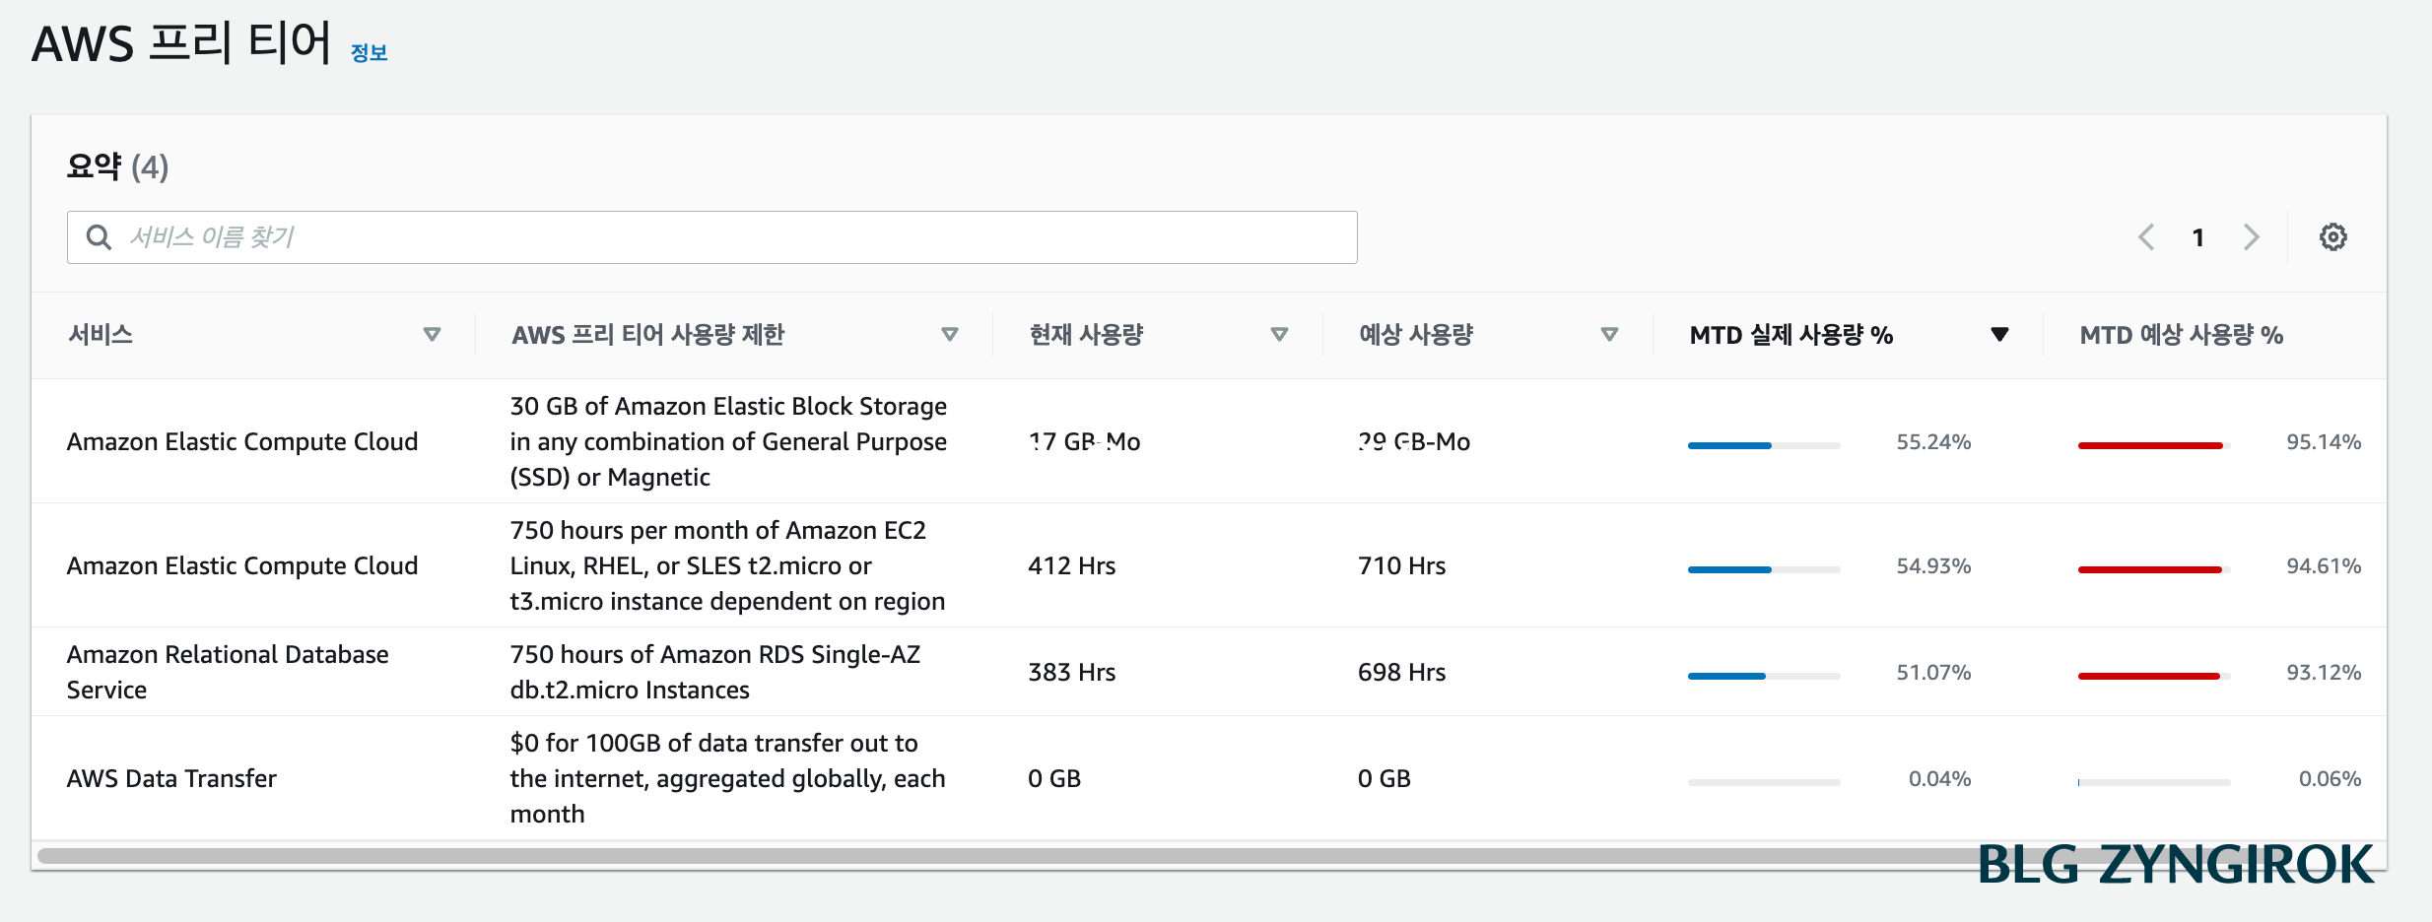Open the 서비스 column filter dropdown

coord(433,335)
